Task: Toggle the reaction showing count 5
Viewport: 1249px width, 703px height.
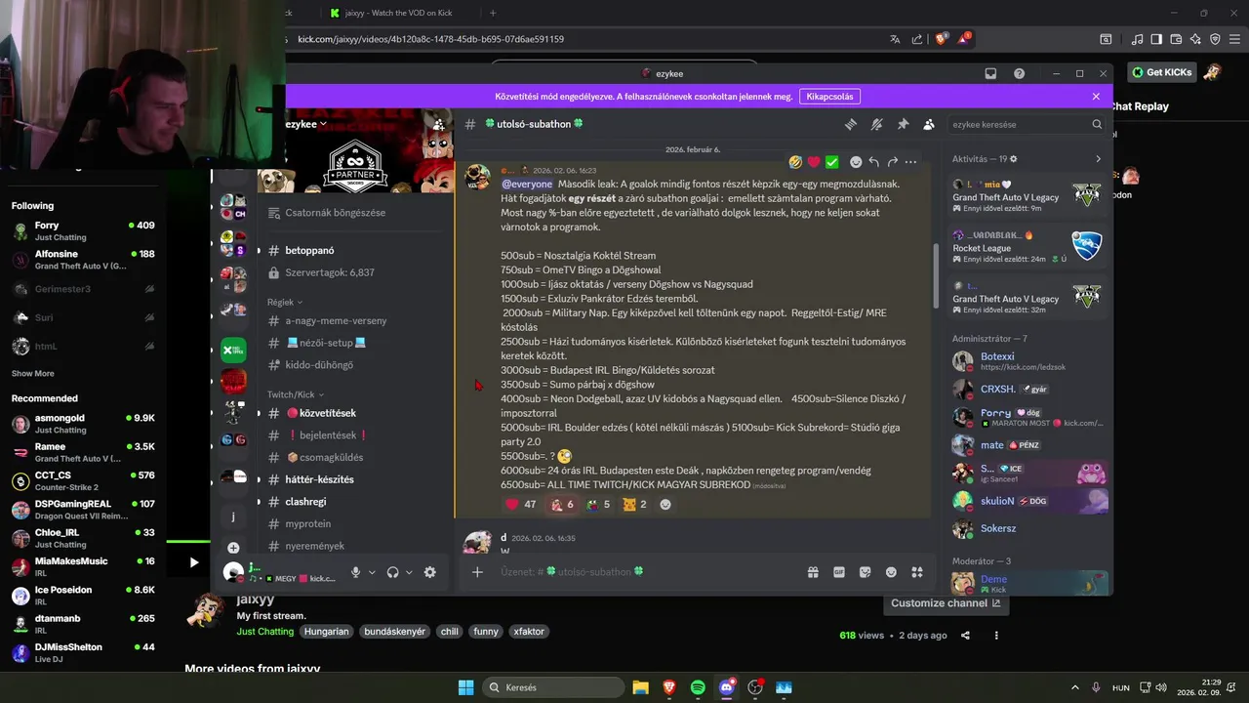Action: tap(598, 504)
